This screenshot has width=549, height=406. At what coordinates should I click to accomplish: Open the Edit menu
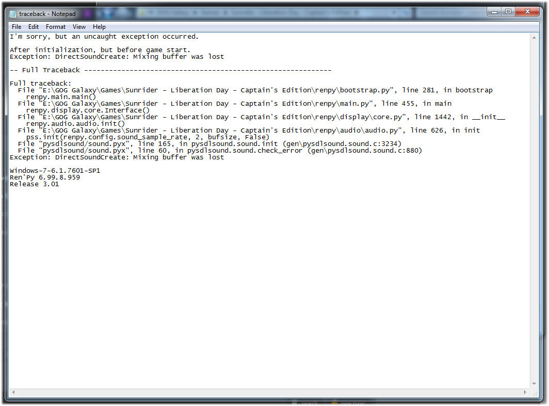tap(33, 27)
